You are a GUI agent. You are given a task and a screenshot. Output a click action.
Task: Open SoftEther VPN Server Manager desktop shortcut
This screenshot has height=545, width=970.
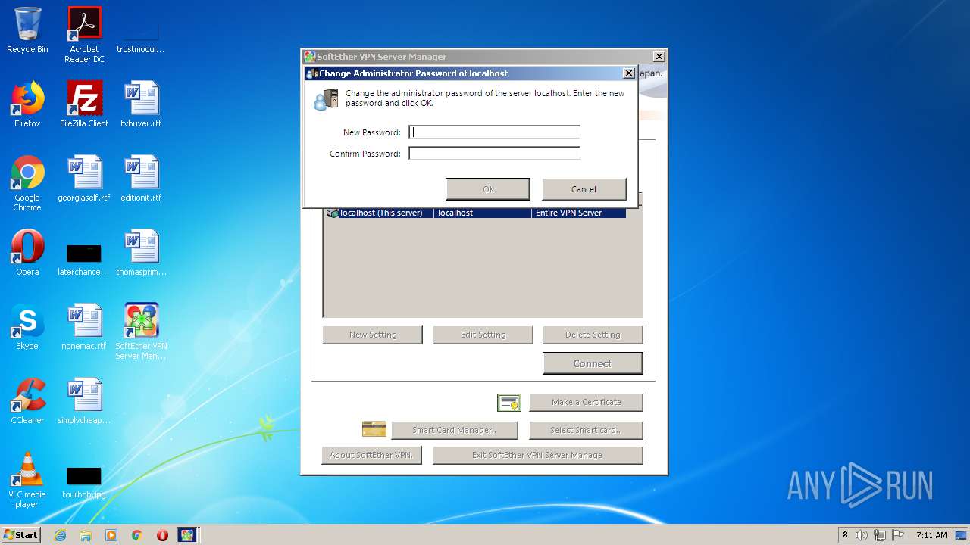click(x=141, y=332)
